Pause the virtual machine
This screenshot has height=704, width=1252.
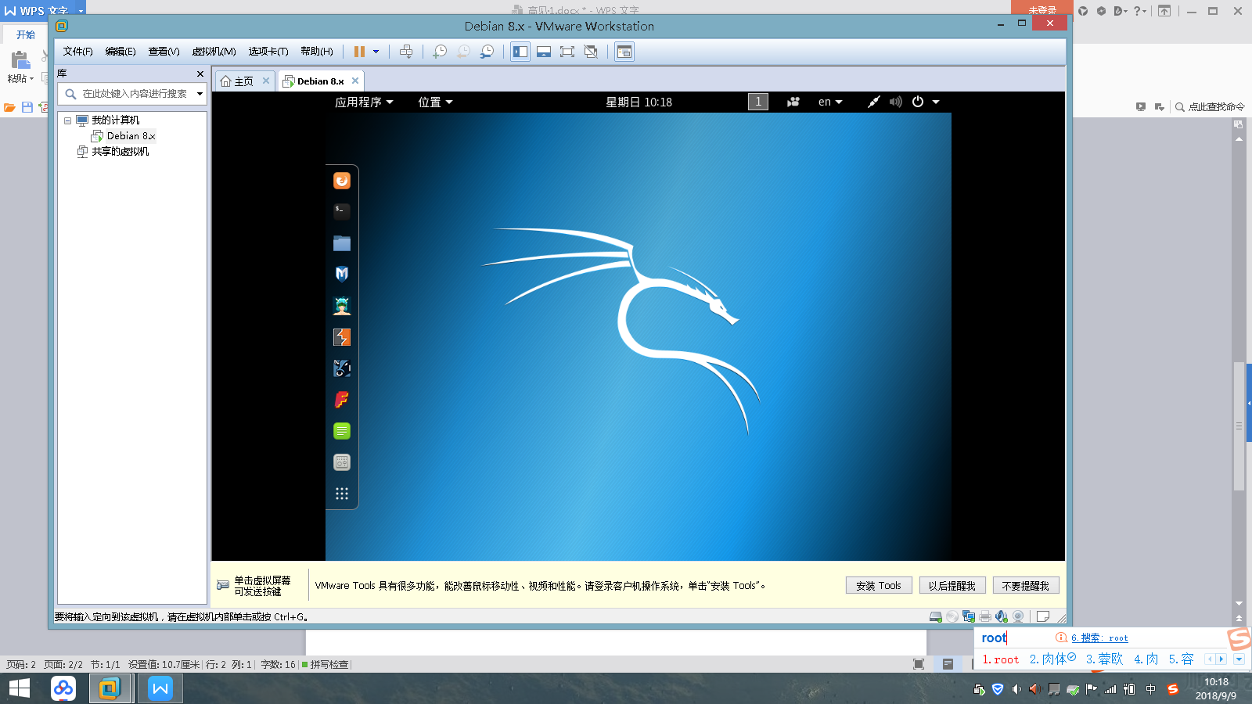(x=359, y=52)
